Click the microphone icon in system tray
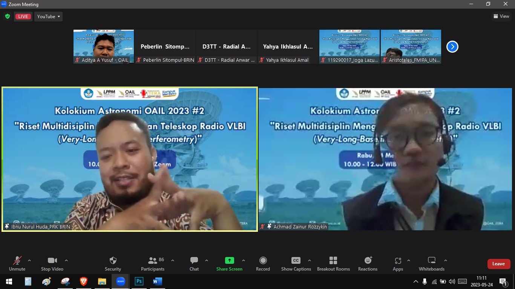The height and width of the screenshot is (289, 515). (425, 281)
